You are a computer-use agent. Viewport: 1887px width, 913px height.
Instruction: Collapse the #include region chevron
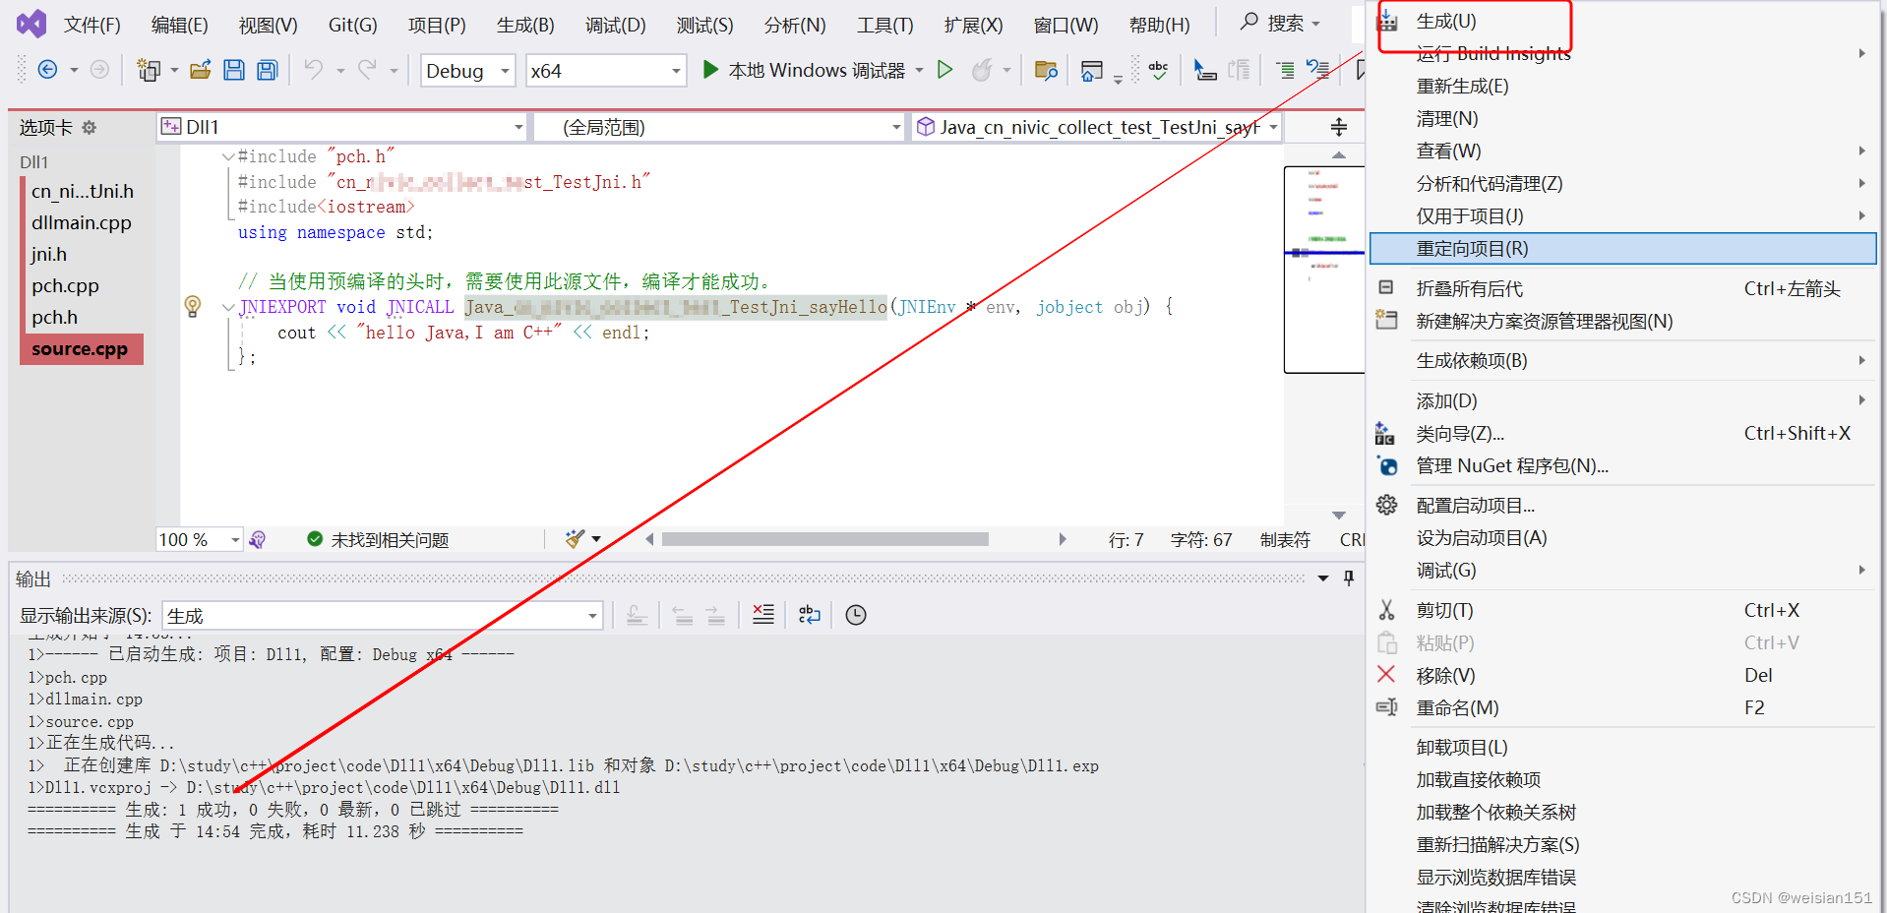tap(228, 156)
